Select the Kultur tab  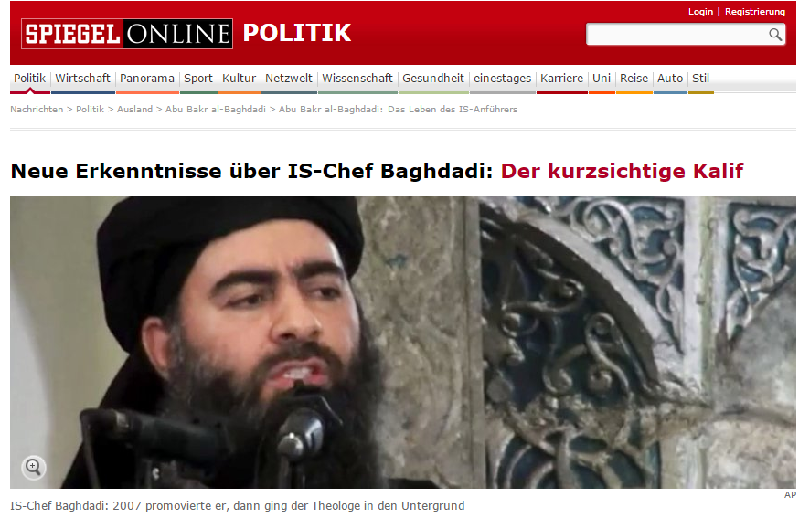point(239,79)
